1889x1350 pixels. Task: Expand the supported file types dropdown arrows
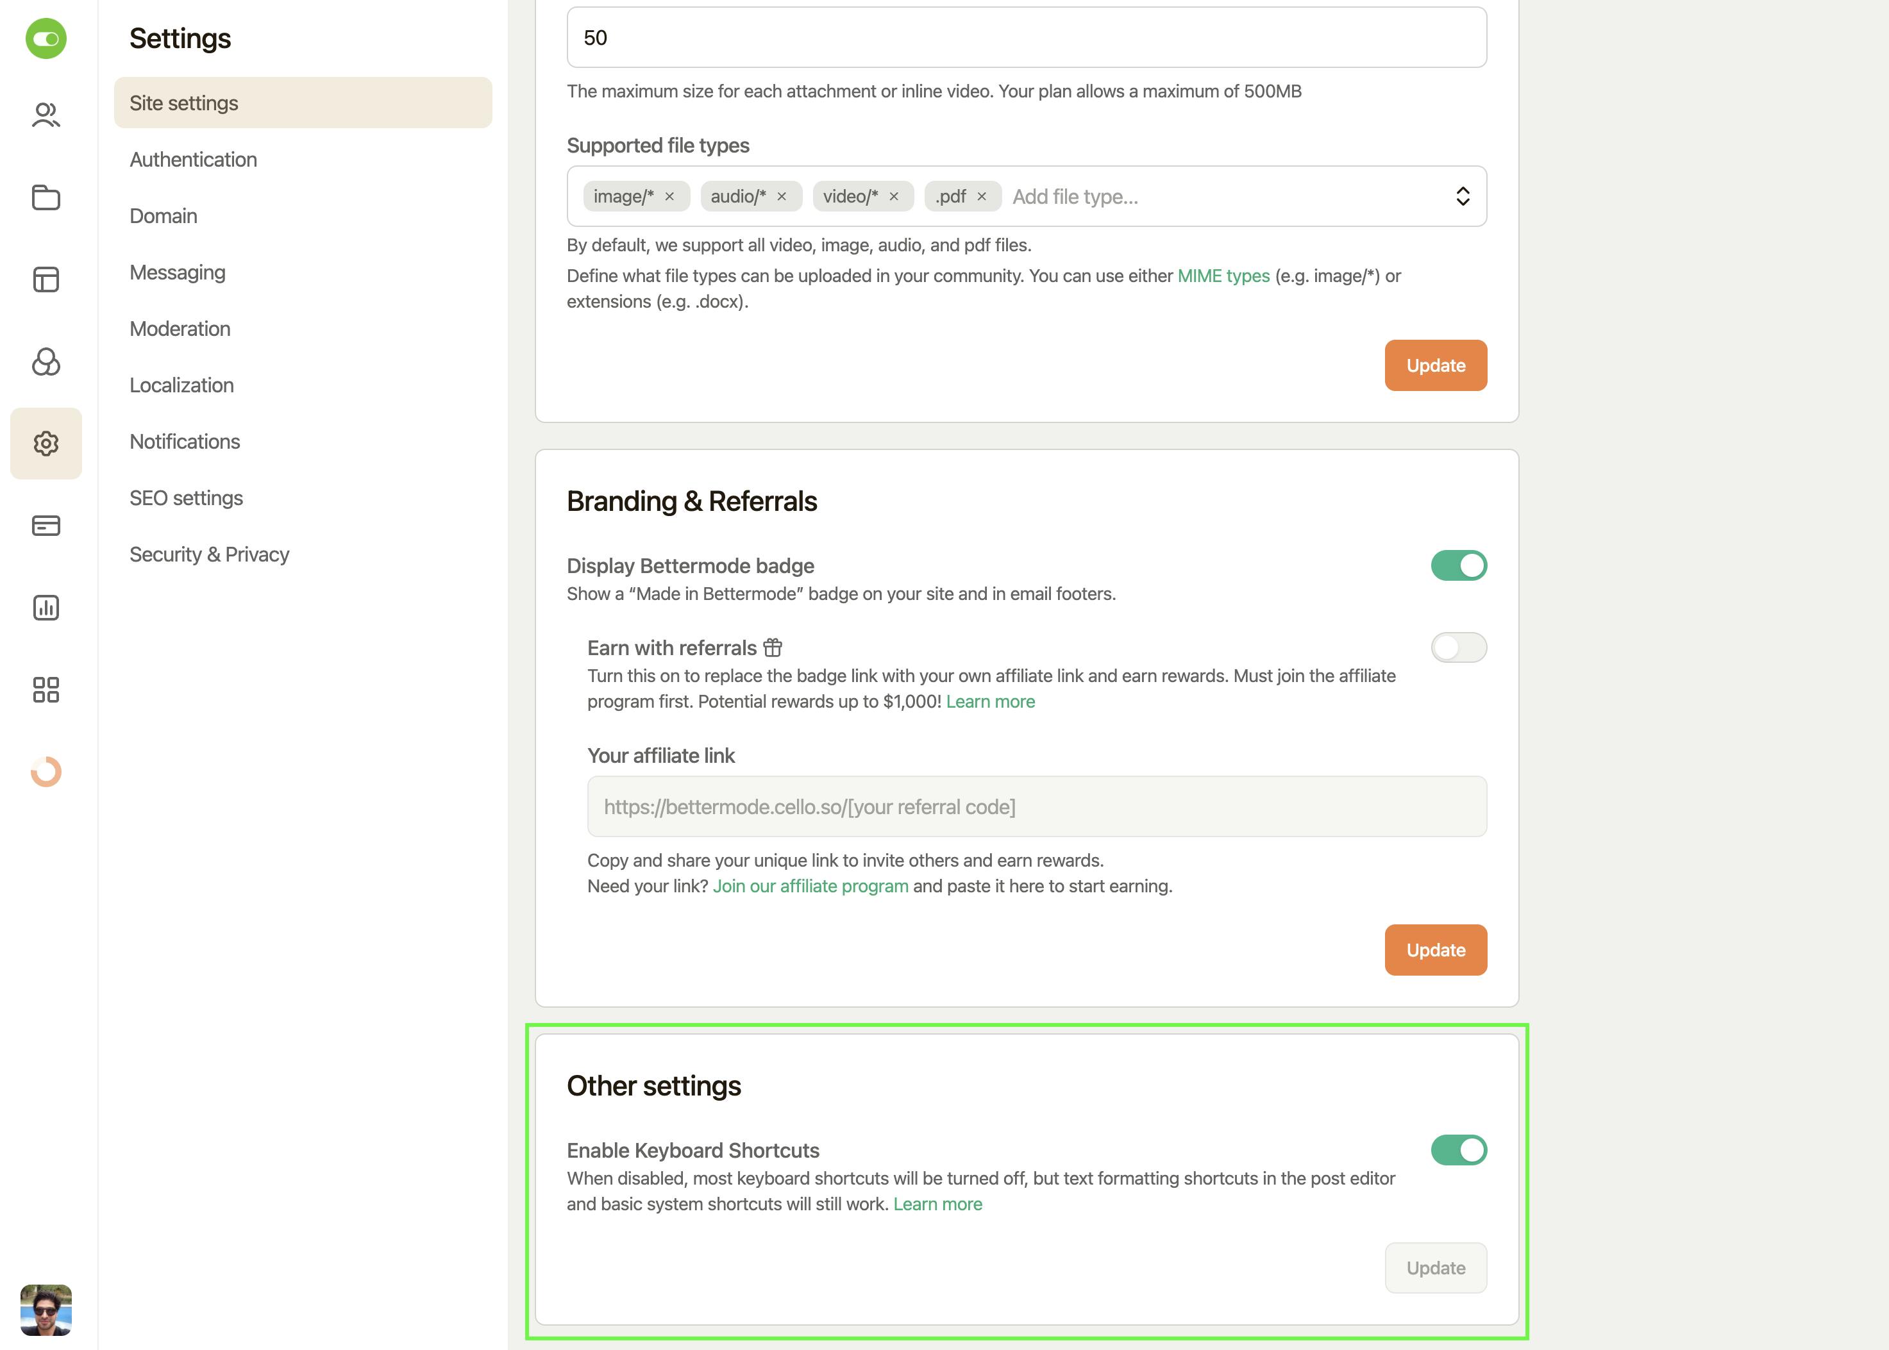click(x=1463, y=197)
